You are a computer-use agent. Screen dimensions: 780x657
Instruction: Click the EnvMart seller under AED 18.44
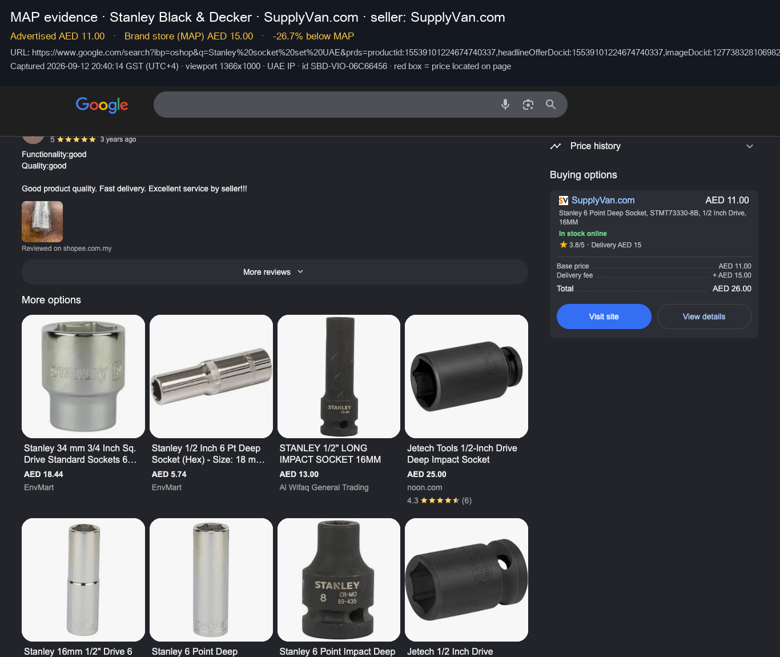[x=39, y=487]
